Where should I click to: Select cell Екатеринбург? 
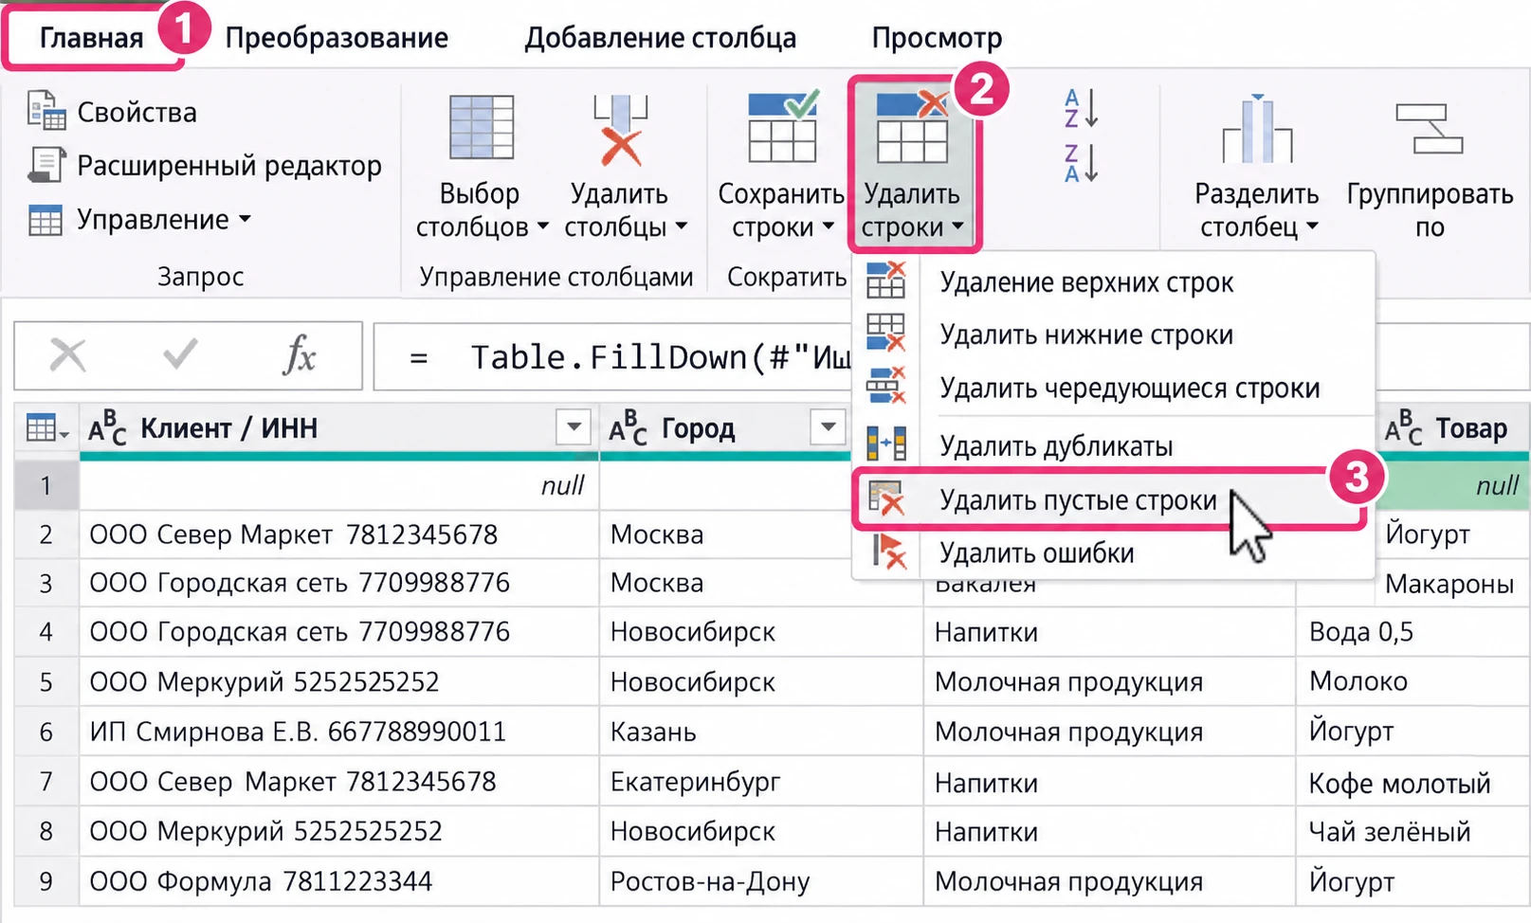761,782
